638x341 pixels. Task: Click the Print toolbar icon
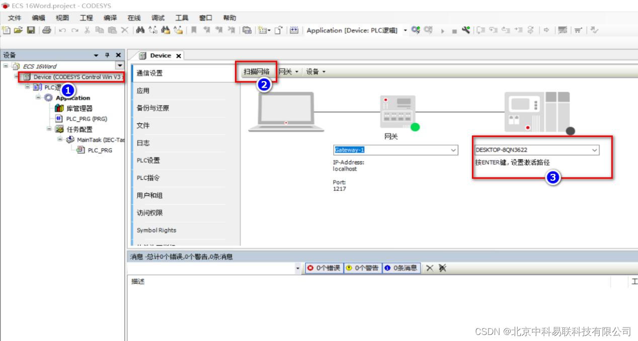pyautogui.click(x=46, y=30)
